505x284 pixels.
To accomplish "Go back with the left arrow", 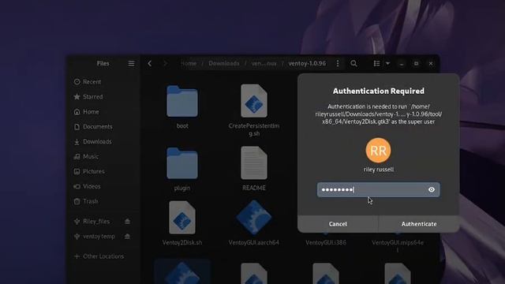I will coord(150,63).
